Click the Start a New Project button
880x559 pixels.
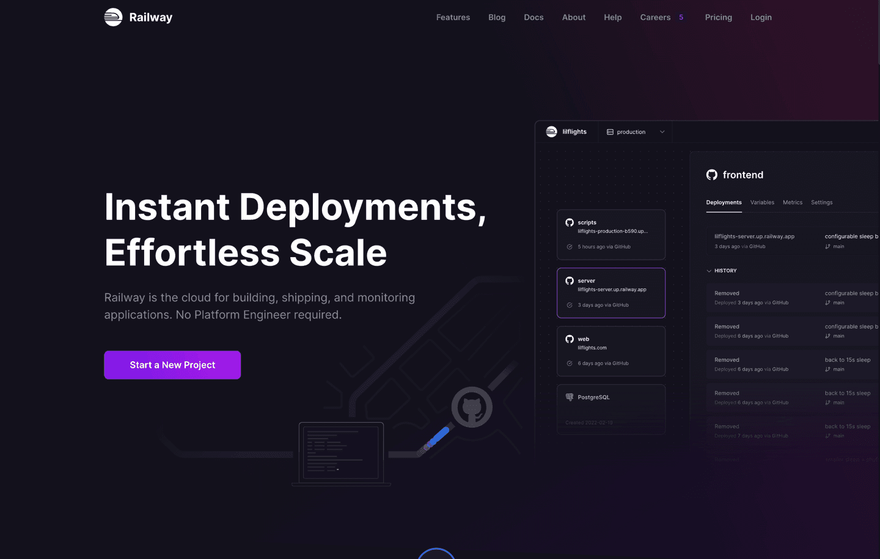click(x=172, y=365)
